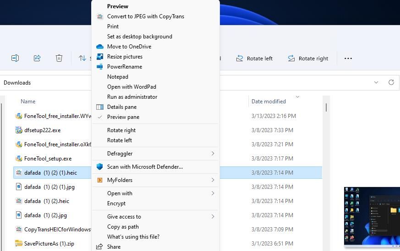Image resolution: width=400 pixels, height=251 pixels.
Task: Expand the MyFolders submenu arrow
Action: click(x=213, y=180)
